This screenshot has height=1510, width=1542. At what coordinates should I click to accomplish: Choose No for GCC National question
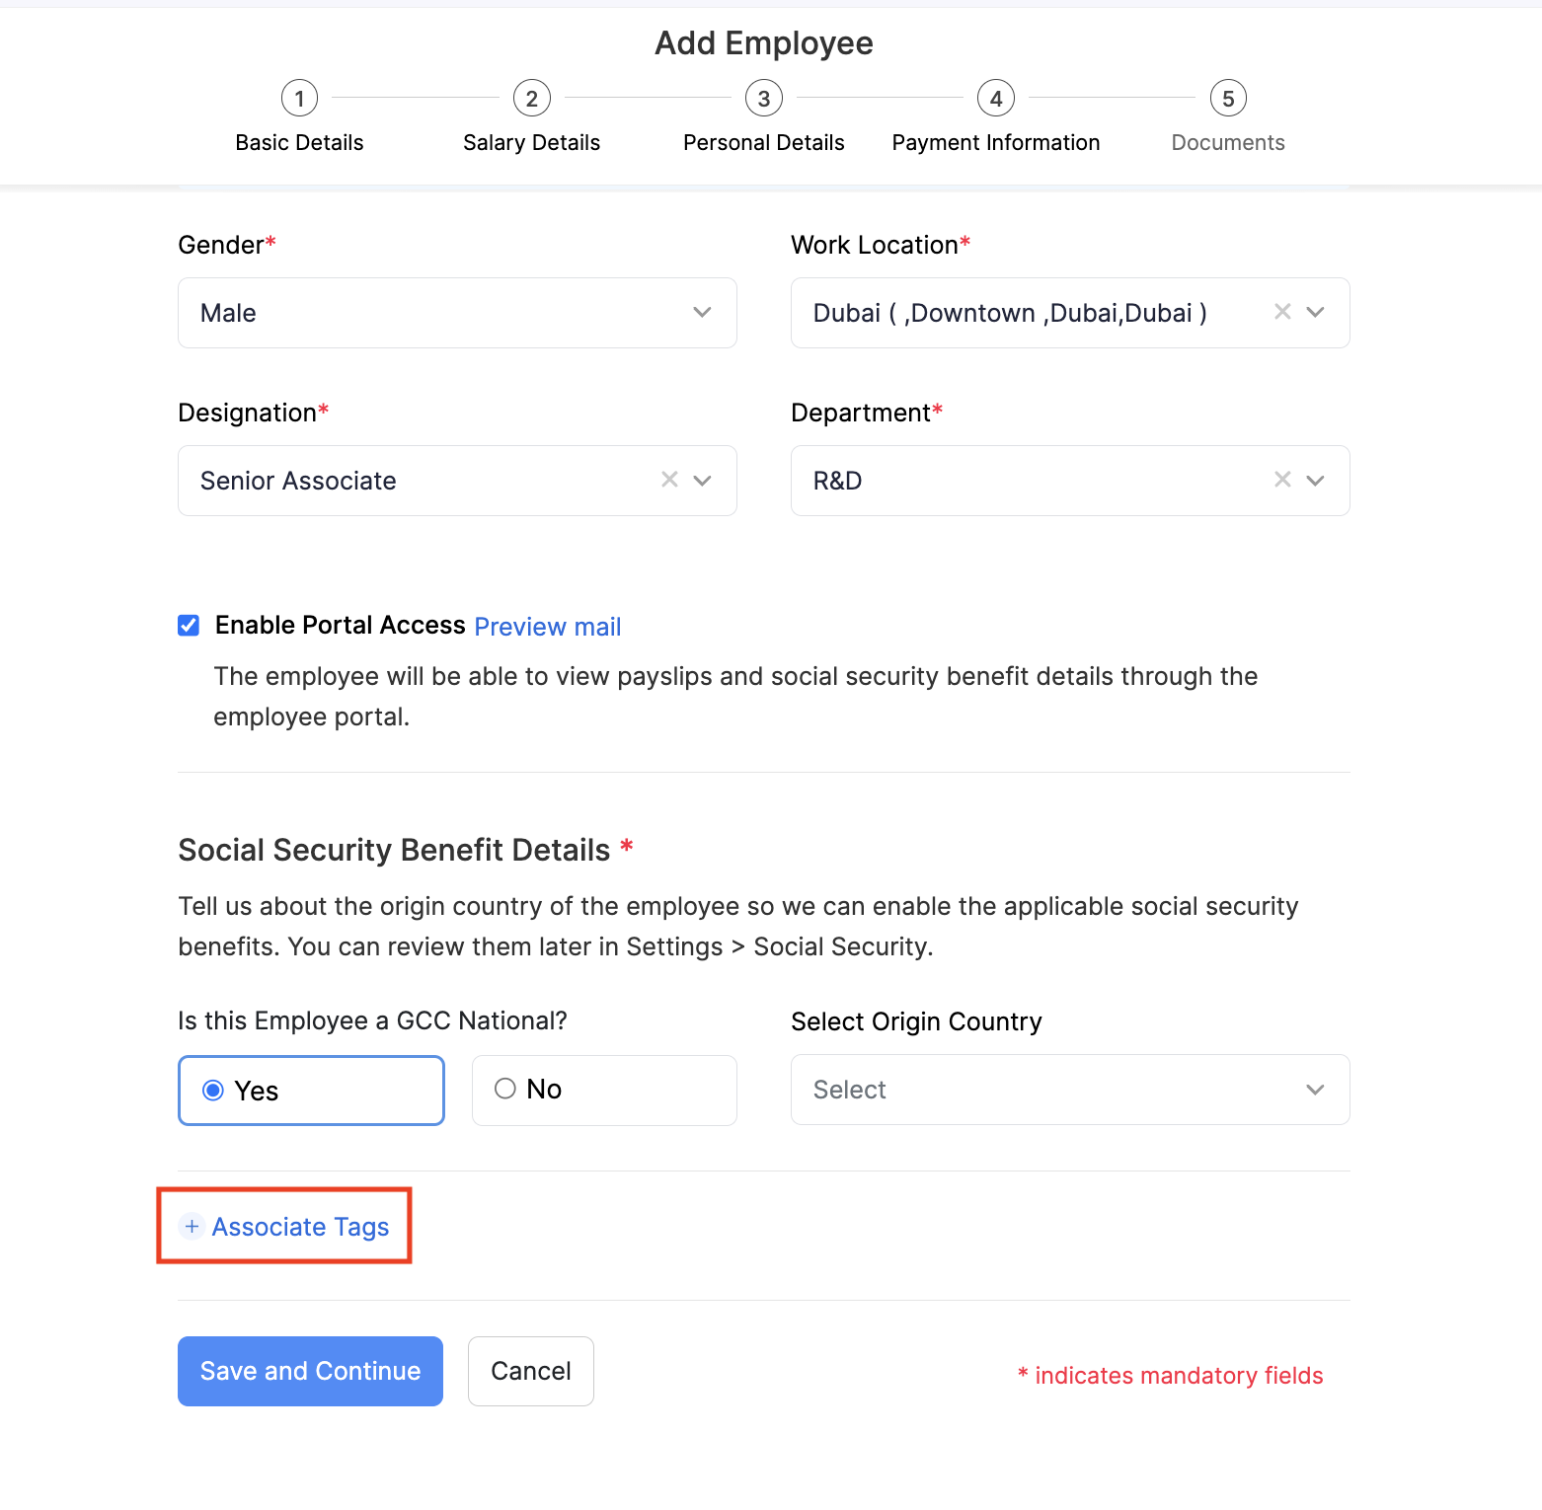[x=505, y=1089]
